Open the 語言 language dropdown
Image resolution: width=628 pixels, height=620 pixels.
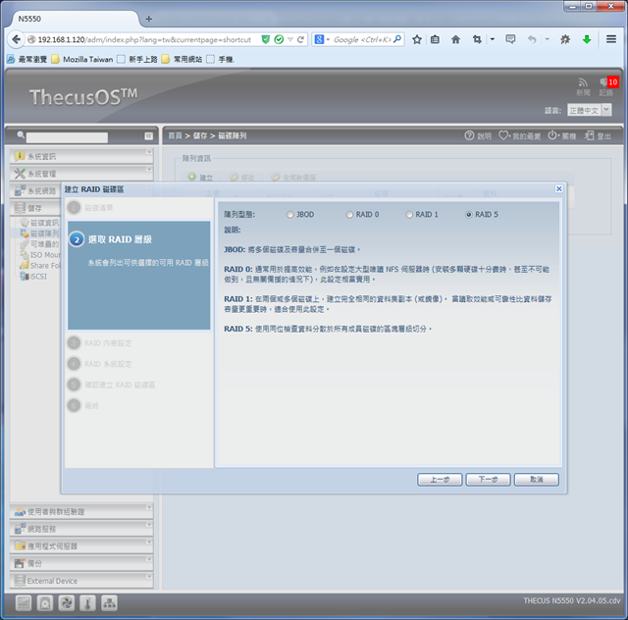pyautogui.click(x=589, y=110)
